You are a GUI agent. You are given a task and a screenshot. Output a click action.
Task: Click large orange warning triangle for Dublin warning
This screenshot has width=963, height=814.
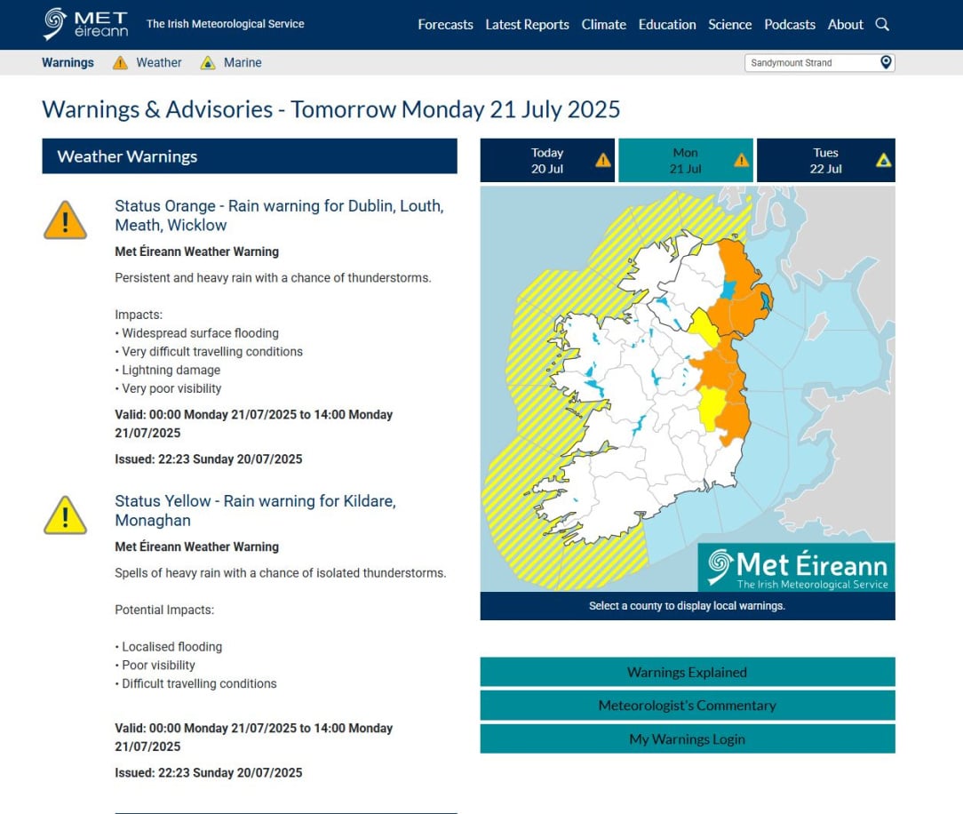pos(65,219)
